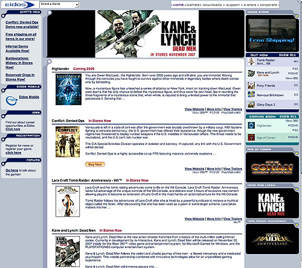Screen dimensions: 302x268
Task: Click Highlander More Info link
Action: [x=214, y=109]
